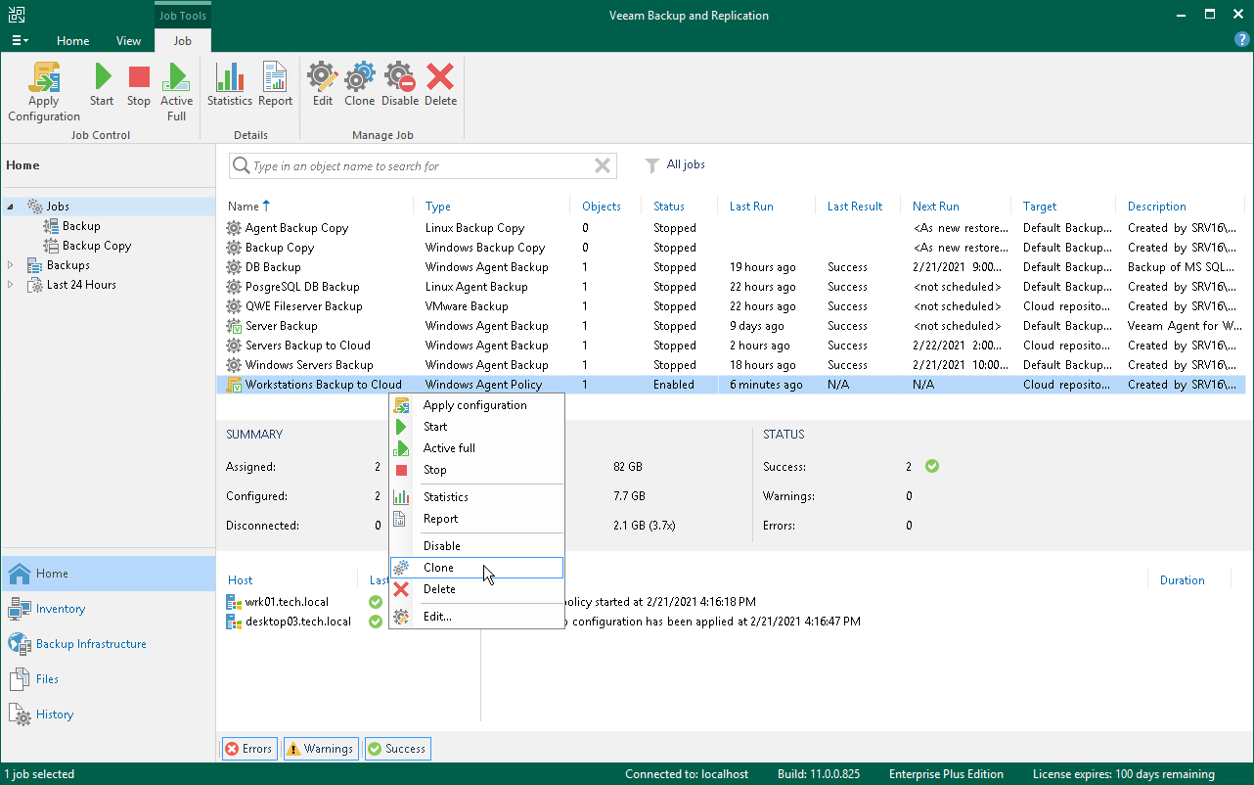Open the All jobs filter
The image size is (1254, 785).
(x=675, y=165)
